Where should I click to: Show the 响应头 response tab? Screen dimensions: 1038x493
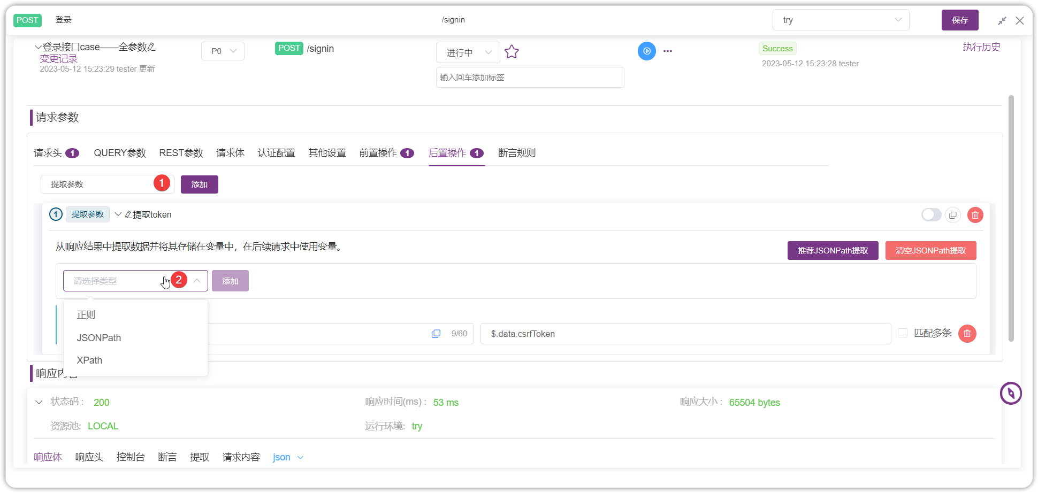[89, 457]
